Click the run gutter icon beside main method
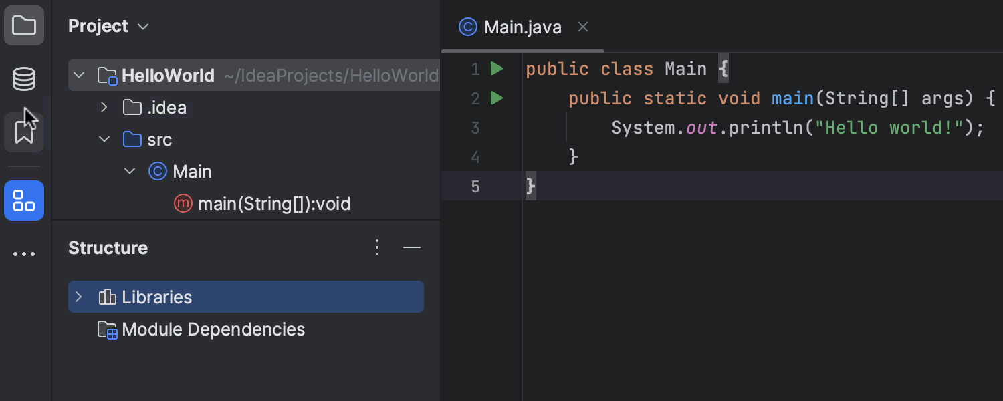This screenshot has height=401, width=1003. (x=496, y=98)
